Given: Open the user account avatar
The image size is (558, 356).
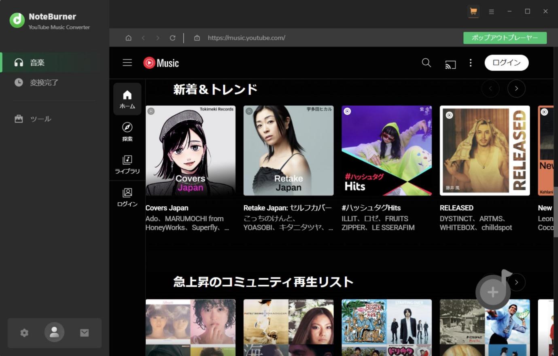Looking at the screenshot, I should (x=54, y=332).
